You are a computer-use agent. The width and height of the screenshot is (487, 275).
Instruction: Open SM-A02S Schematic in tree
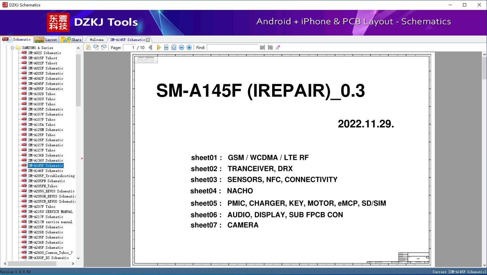[x=45, y=53]
